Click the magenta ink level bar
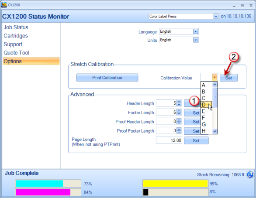The height and width of the screenshot is (198, 256). click(x=48, y=192)
